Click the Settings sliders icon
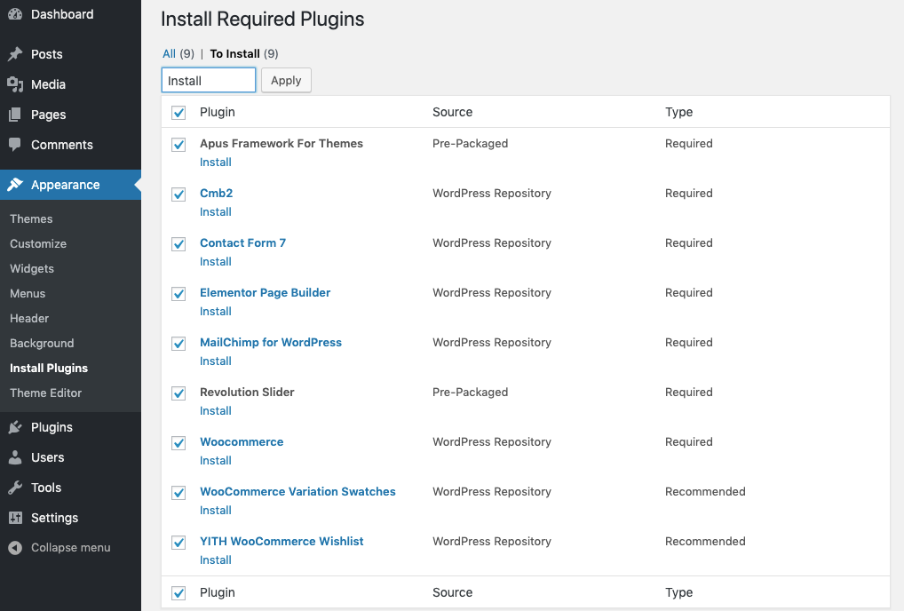This screenshot has height=611, width=904. pos(15,518)
